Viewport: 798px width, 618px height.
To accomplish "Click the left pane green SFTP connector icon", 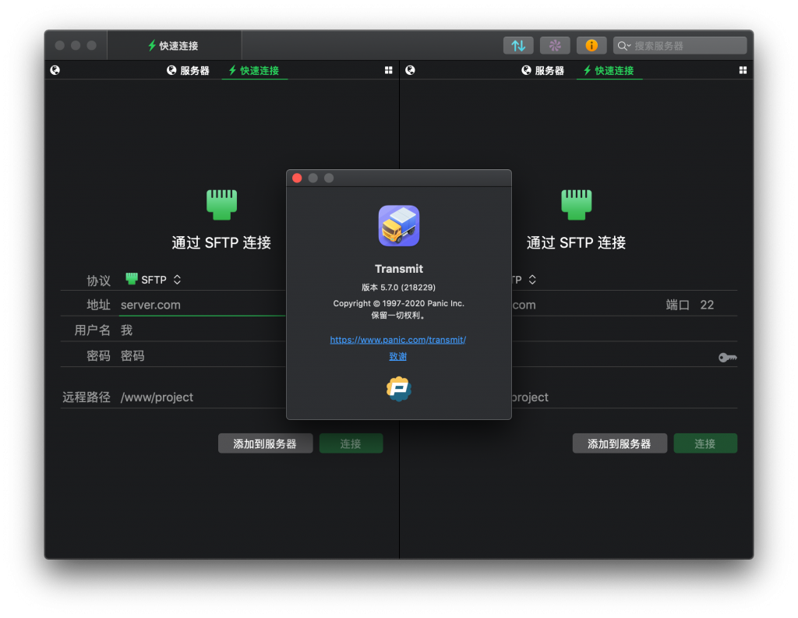I will 221,205.
